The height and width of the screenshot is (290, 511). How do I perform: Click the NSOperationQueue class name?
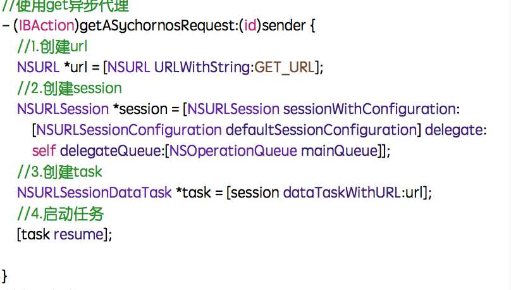click(x=231, y=151)
